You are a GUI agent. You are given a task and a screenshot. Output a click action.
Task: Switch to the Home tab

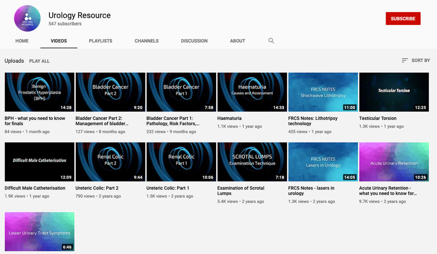click(x=22, y=41)
